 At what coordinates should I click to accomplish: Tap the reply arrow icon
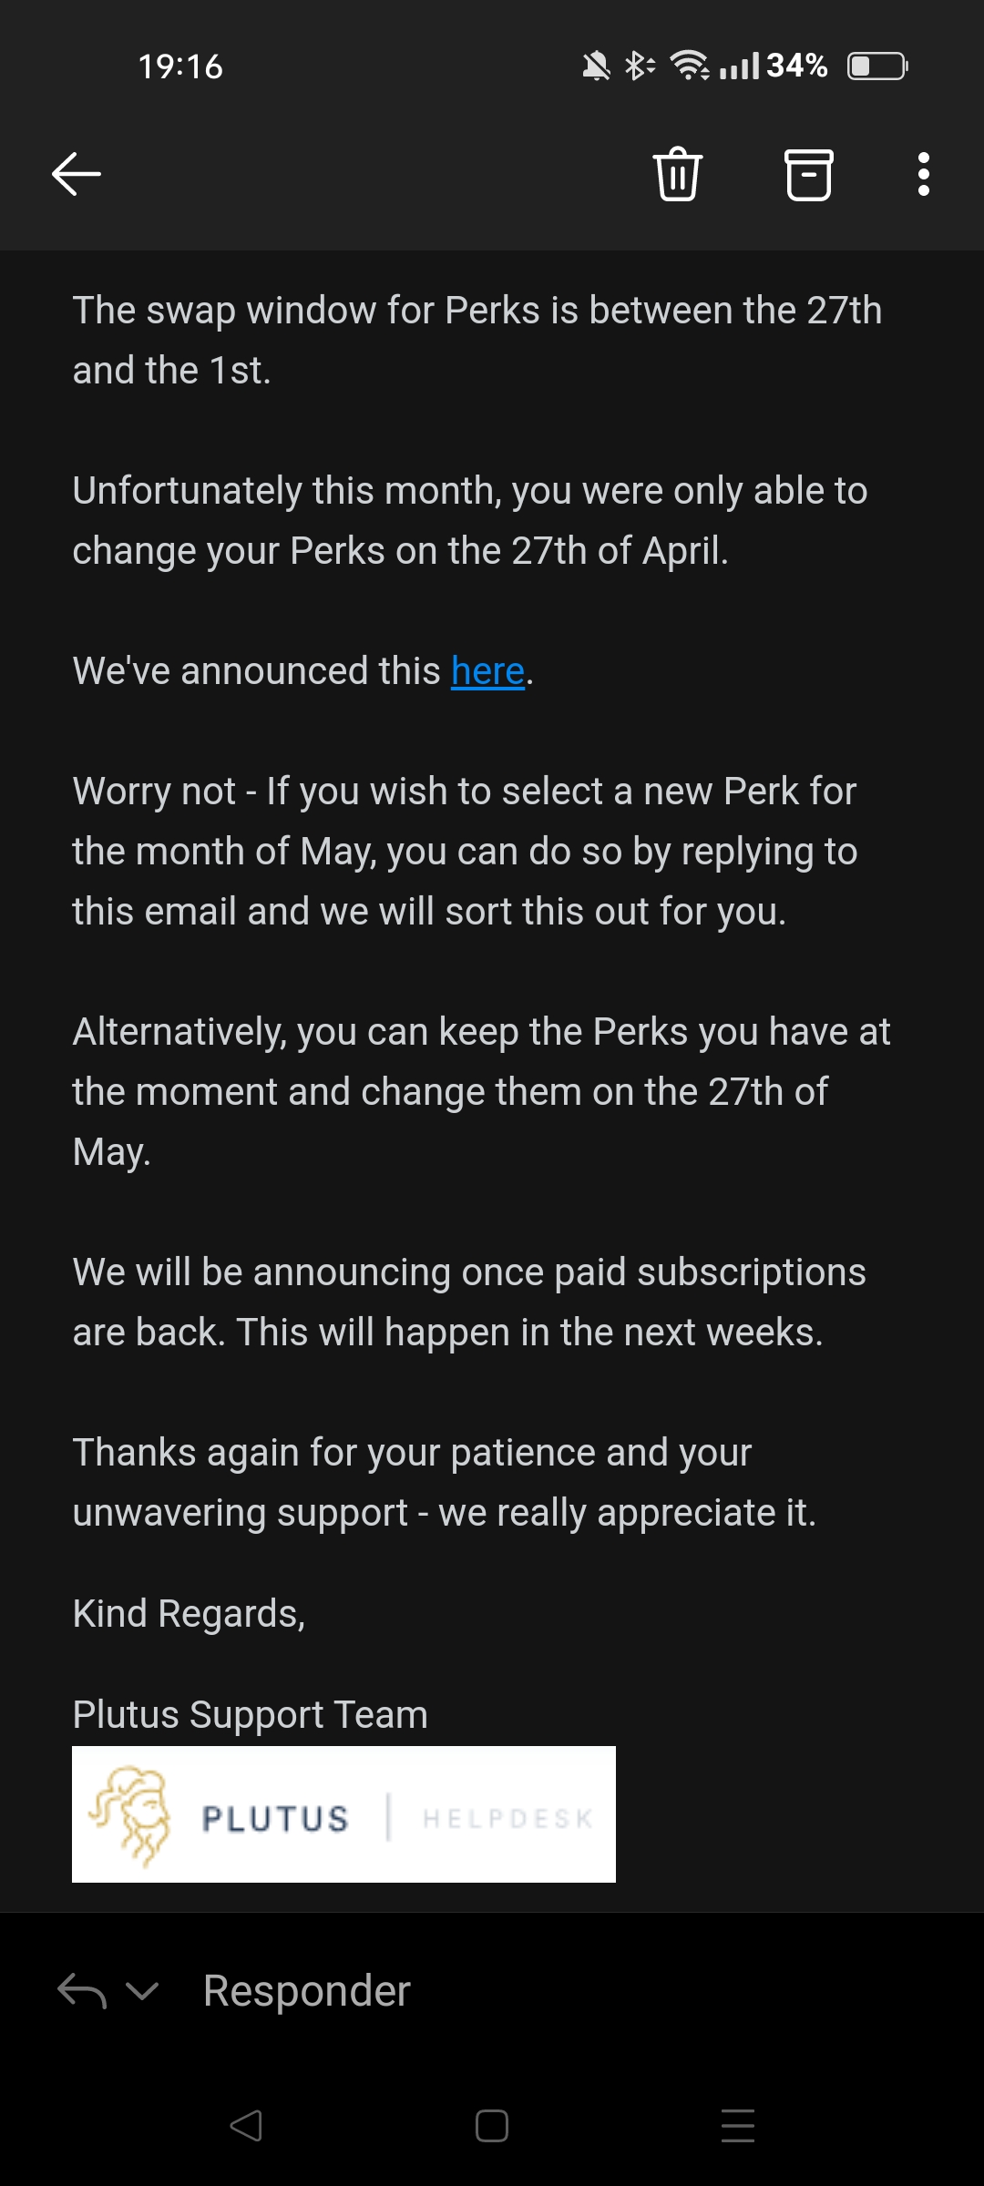pyautogui.click(x=81, y=1991)
